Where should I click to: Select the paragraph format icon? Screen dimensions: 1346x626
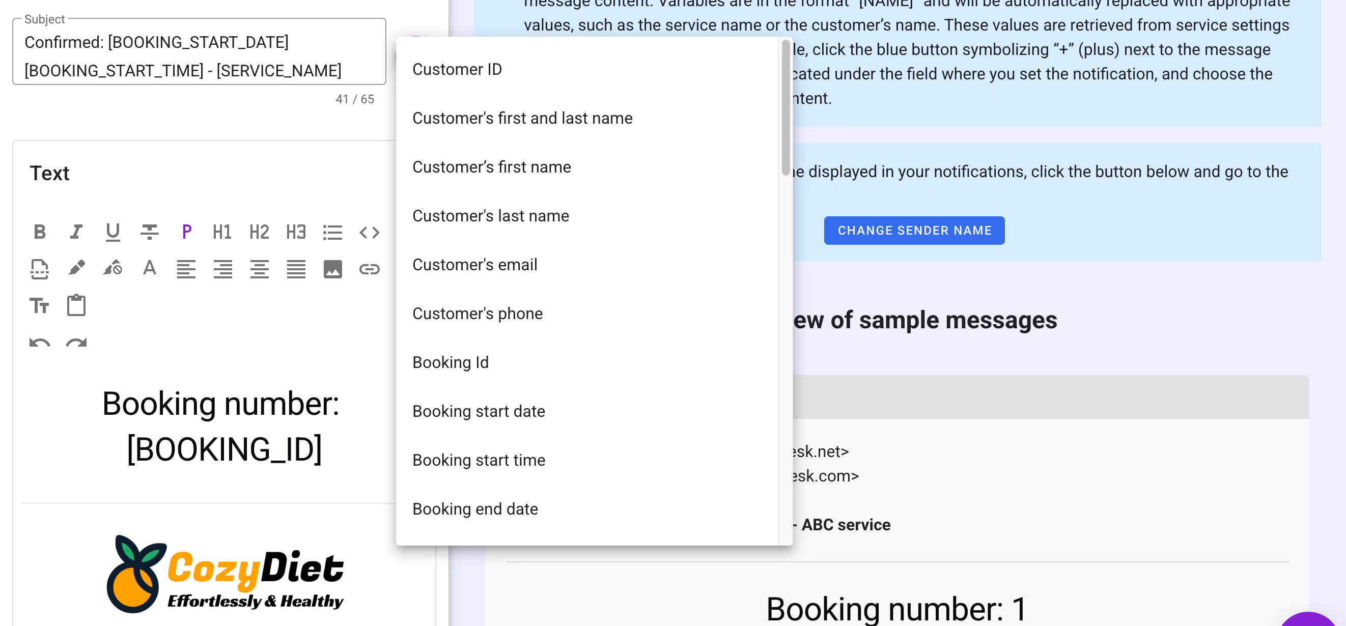click(x=186, y=232)
